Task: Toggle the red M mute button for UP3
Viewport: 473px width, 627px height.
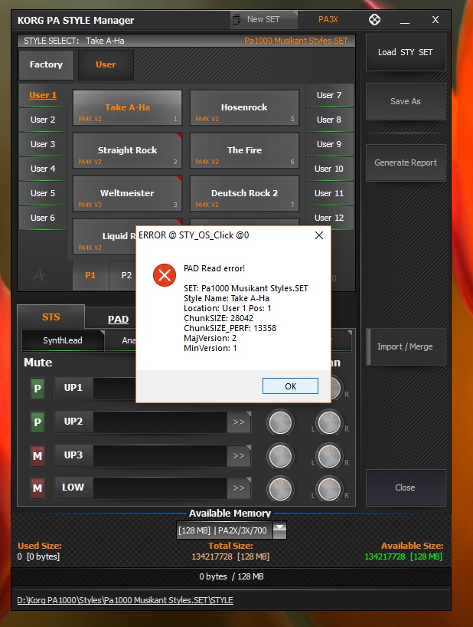Action: pyautogui.click(x=38, y=456)
